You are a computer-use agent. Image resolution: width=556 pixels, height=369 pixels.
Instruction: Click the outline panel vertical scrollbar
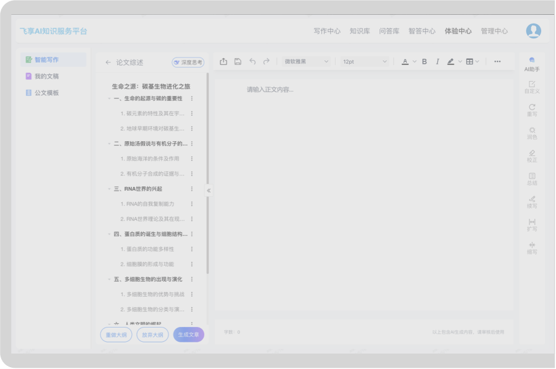coord(207,174)
